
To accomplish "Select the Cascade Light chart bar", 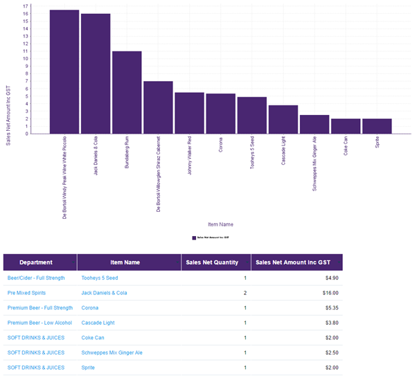I will tap(283, 119).
